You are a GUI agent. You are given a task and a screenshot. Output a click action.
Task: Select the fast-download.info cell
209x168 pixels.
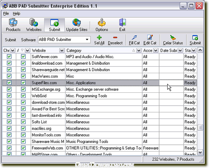[48, 115]
